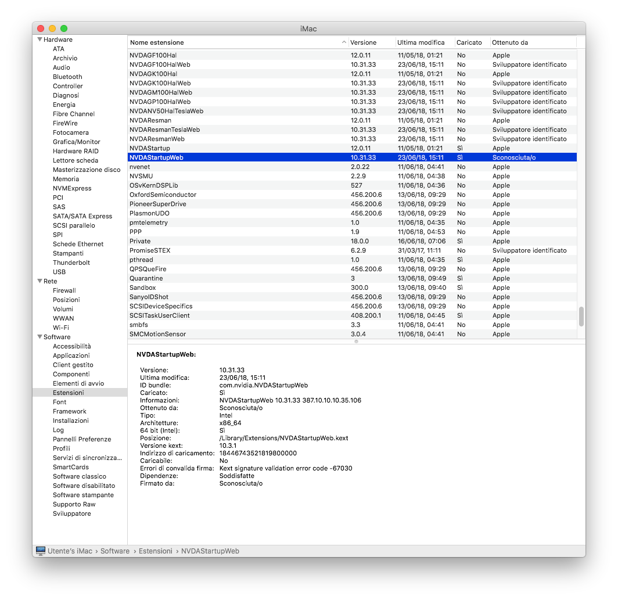Select Thunderbolt in the sidebar
618x600 pixels.
(x=71, y=263)
